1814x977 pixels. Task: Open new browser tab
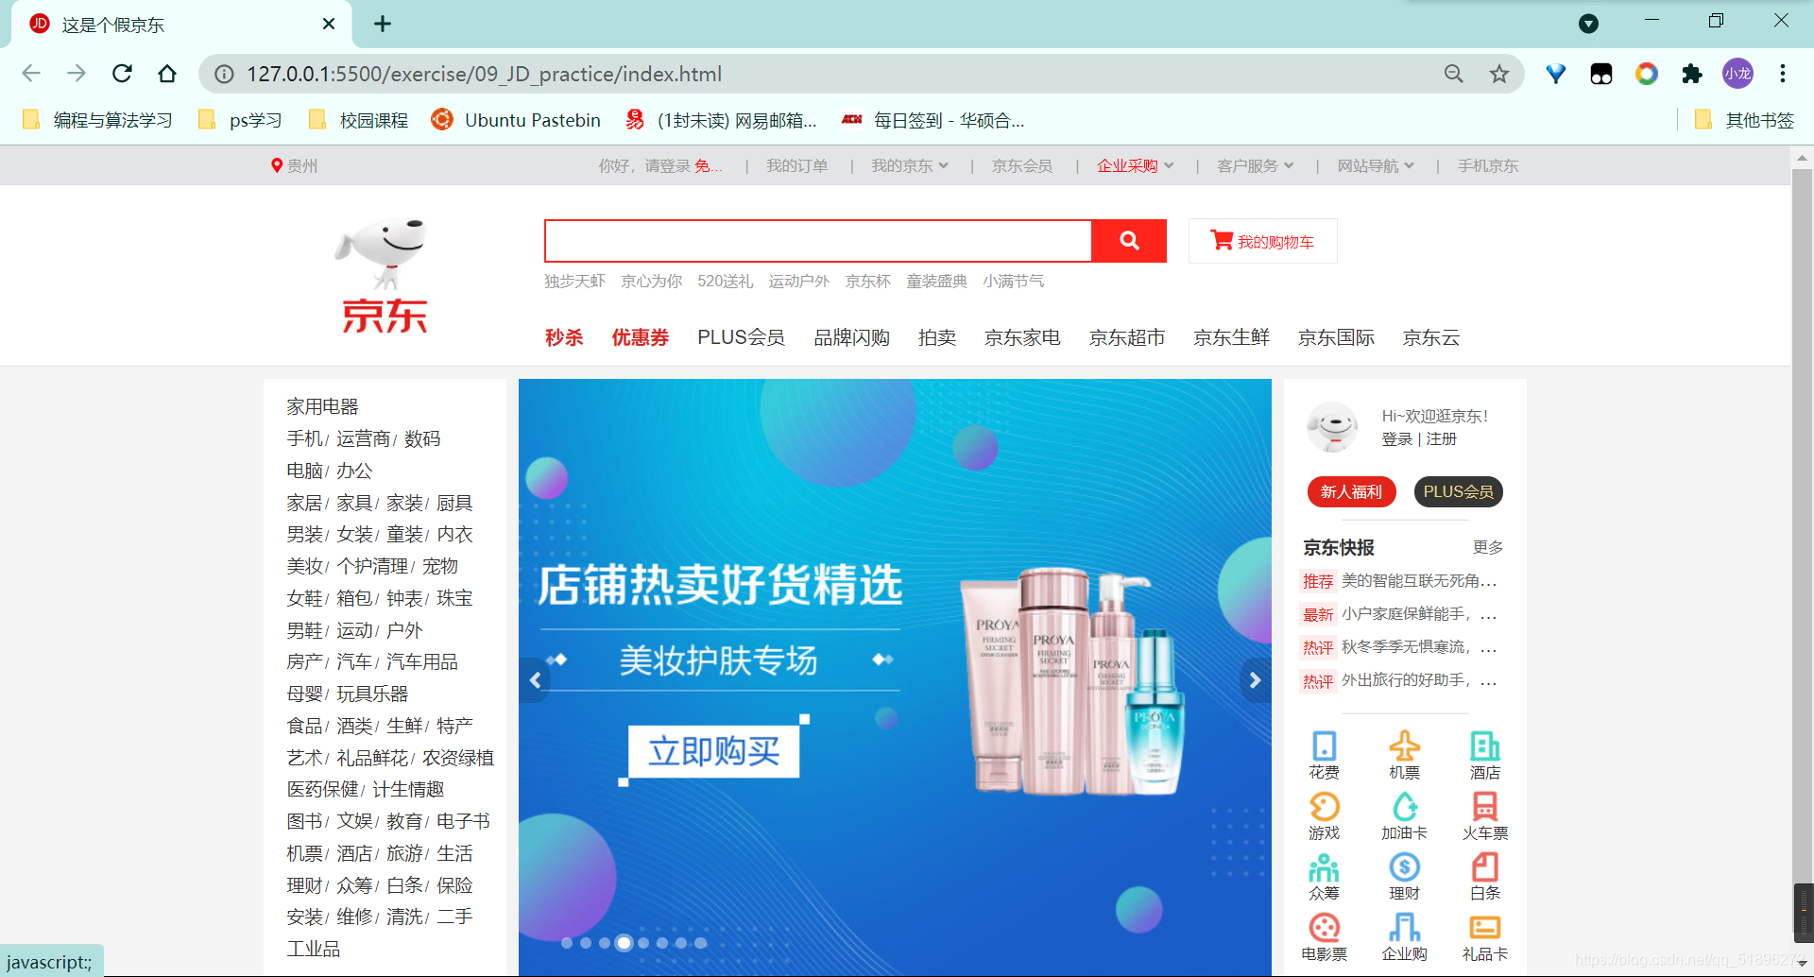point(383,24)
